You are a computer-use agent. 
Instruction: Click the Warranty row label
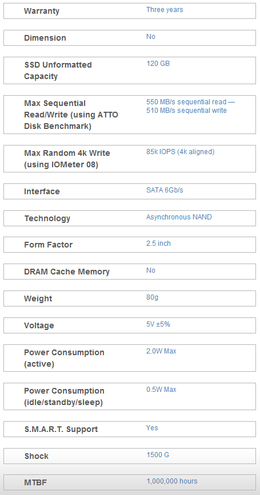pyautogui.click(x=42, y=11)
